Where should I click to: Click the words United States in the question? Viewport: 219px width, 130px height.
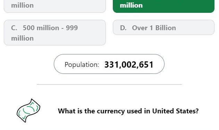175,111
